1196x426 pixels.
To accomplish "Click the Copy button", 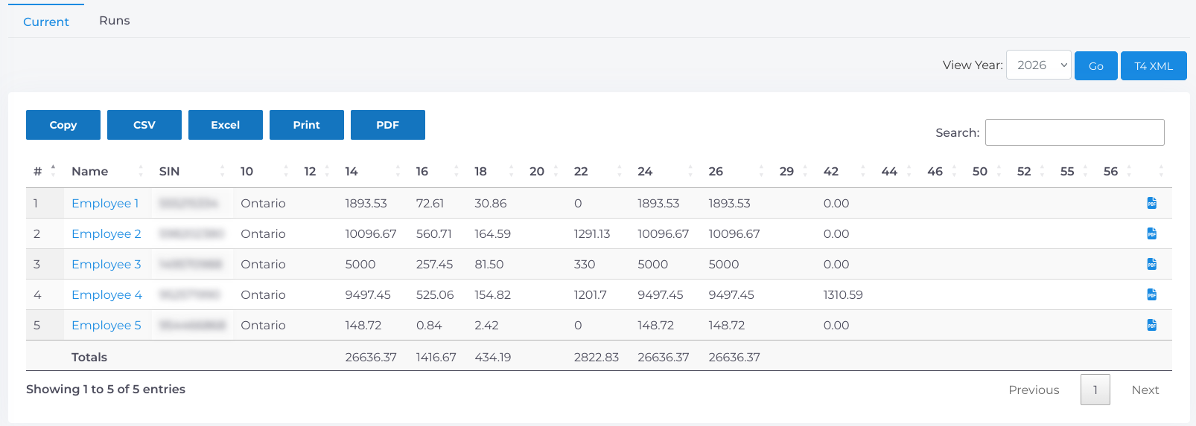I will tap(63, 125).
